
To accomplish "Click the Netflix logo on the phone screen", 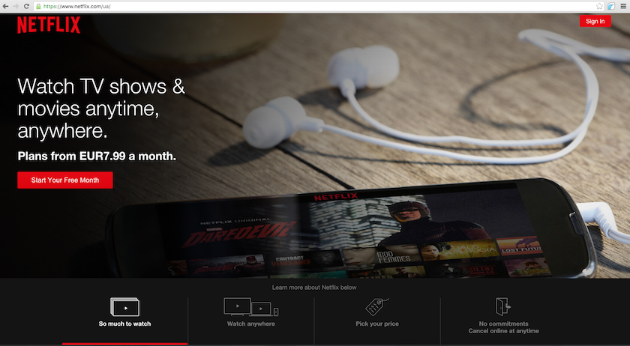I will [x=336, y=197].
